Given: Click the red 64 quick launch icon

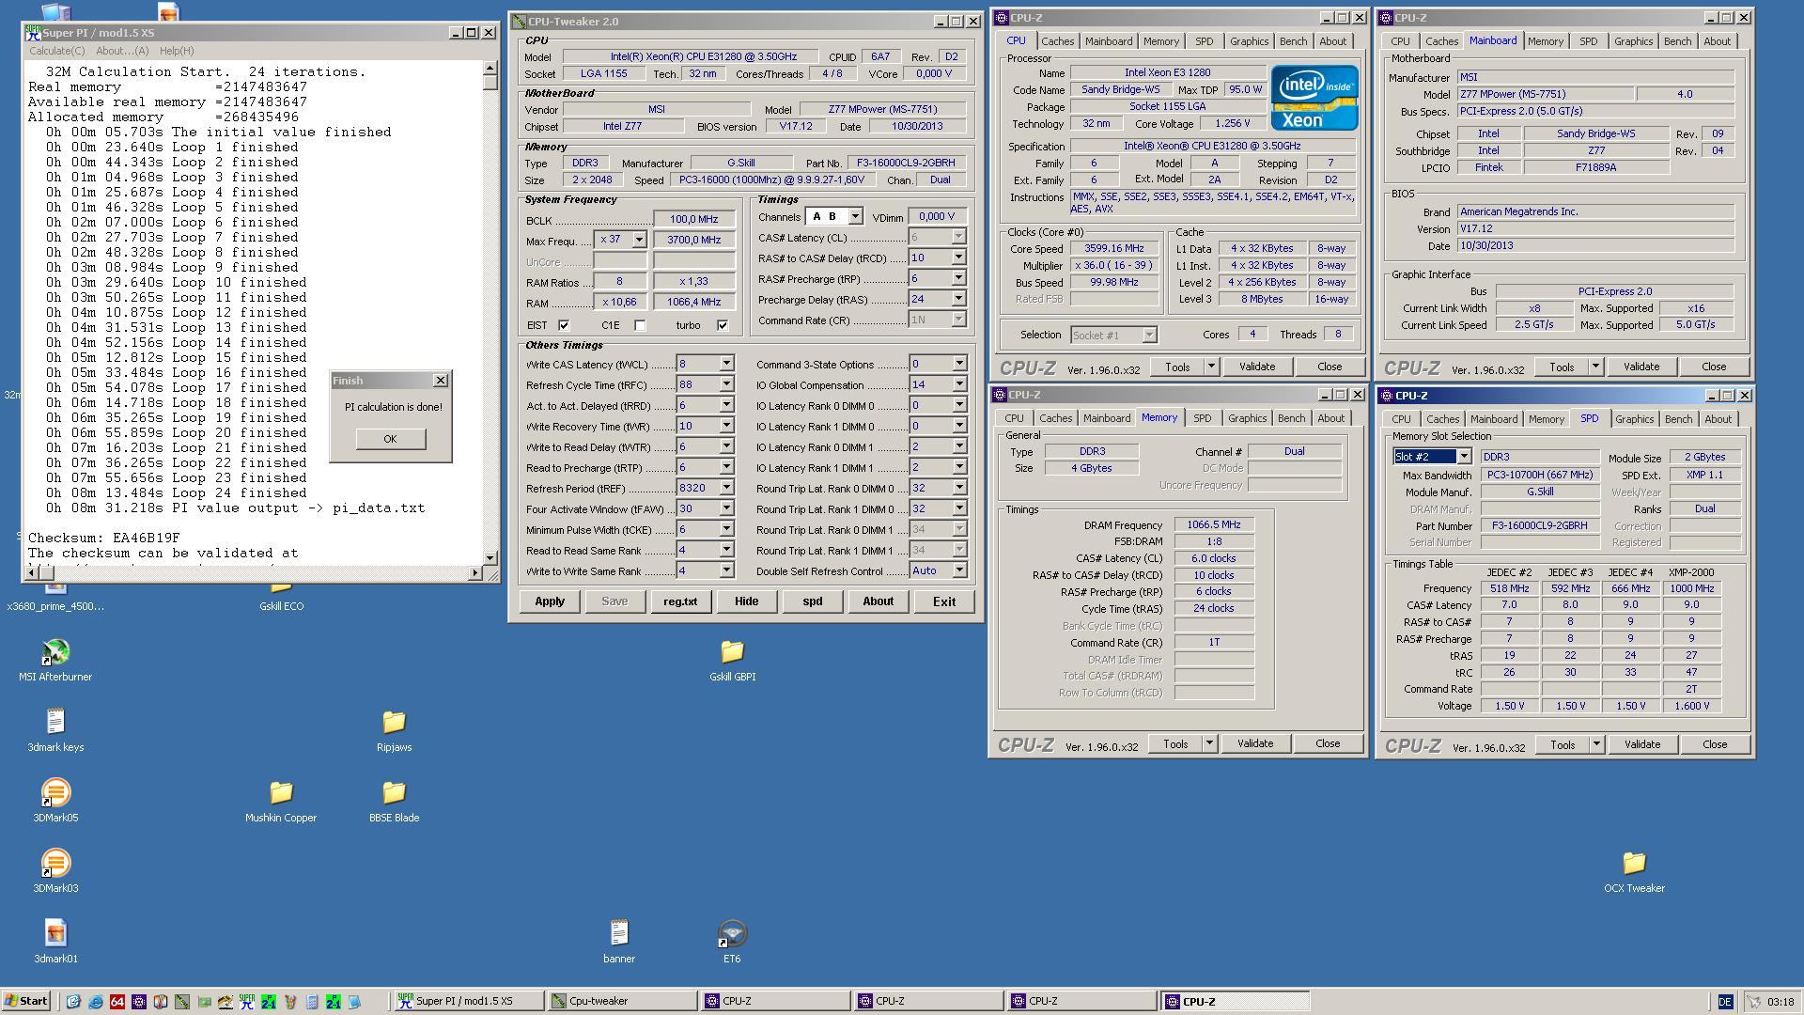Looking at the screenshot, I should click(x=117, y=1002).
